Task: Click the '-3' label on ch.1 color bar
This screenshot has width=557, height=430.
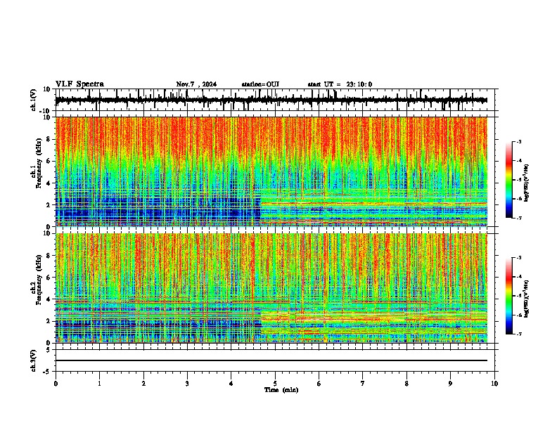Action: pos(519,141)
